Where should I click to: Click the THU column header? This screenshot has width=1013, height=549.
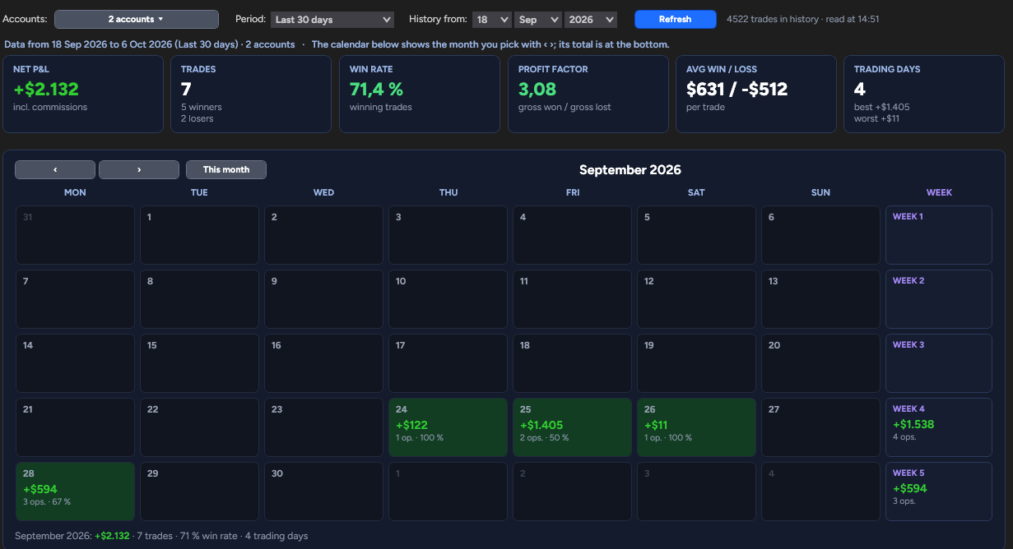point(448,192)
